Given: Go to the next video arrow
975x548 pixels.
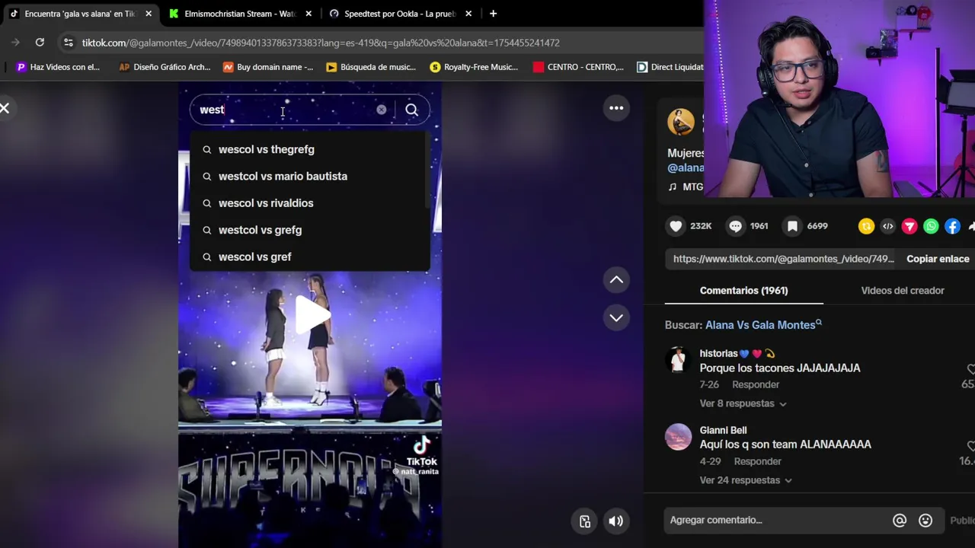Looking at the screenshot, I should [616, 317].
